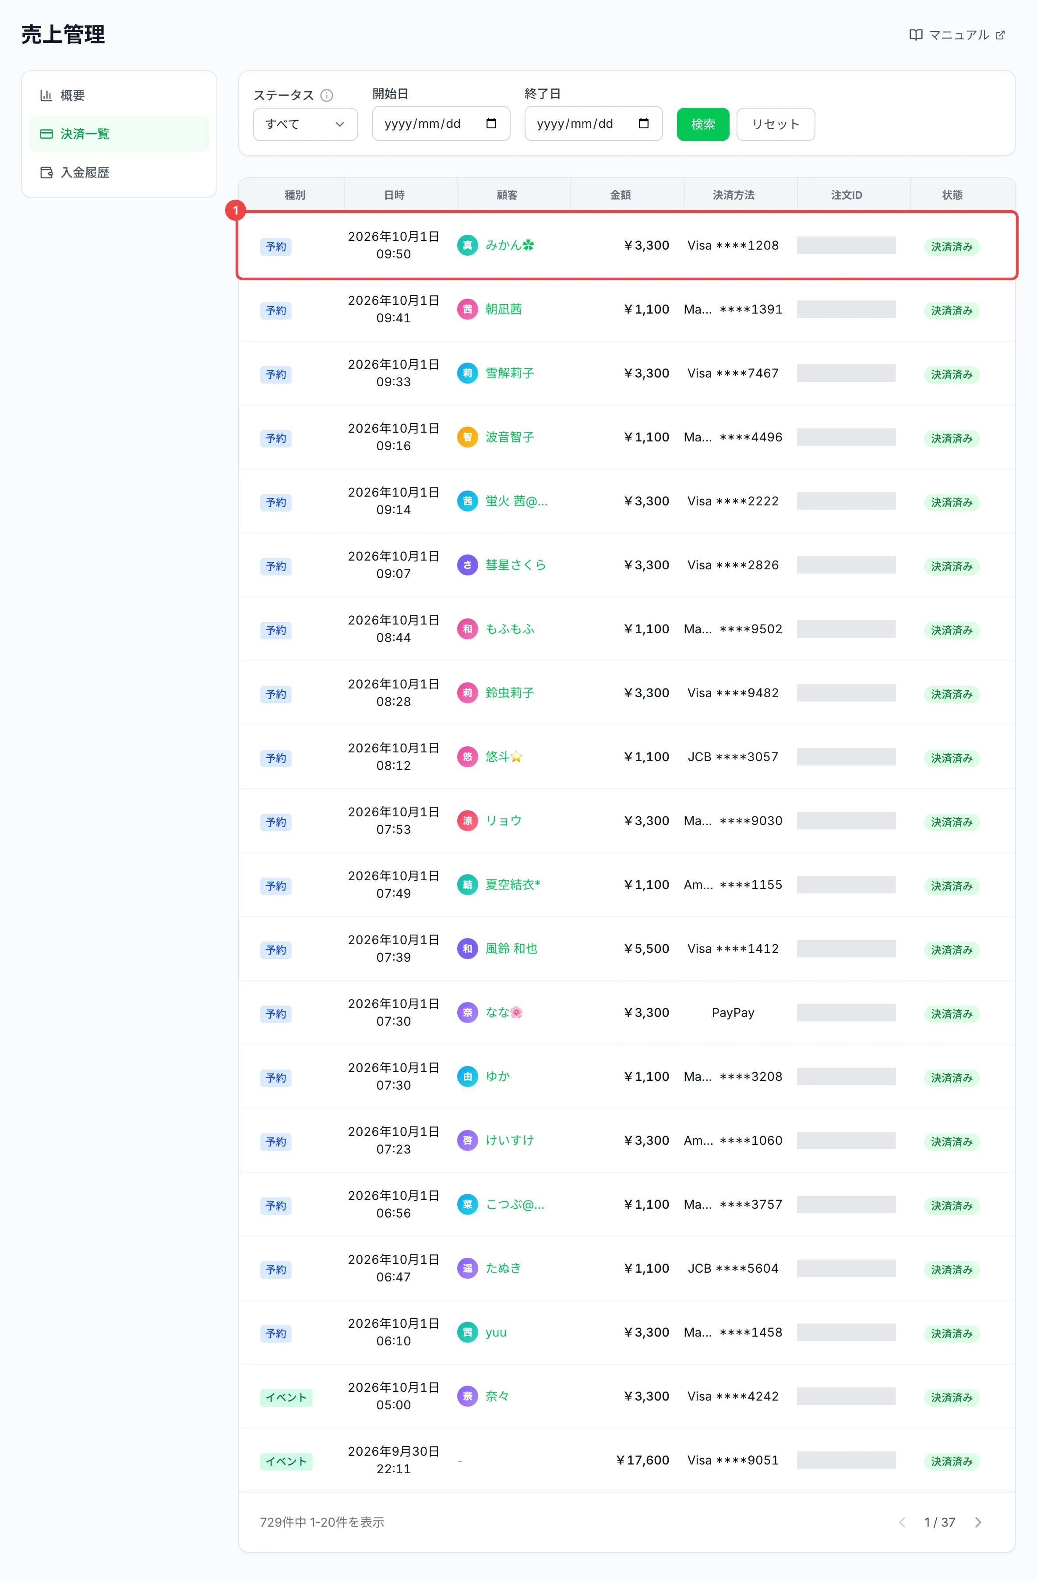
Task: Click avatar icon for 彗星さくら
Action: click(x=467, y=565)
